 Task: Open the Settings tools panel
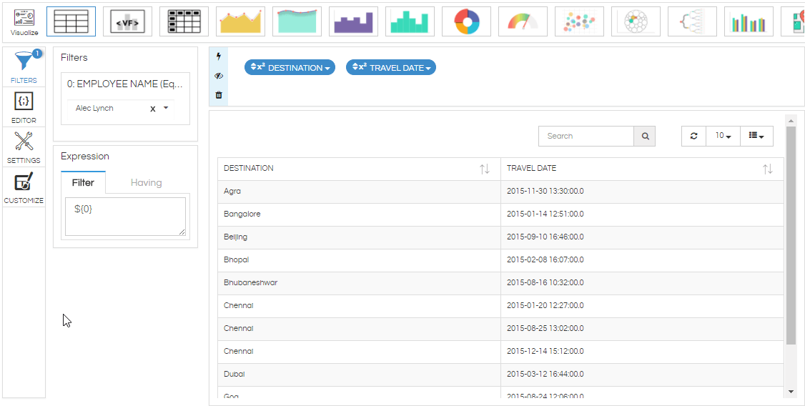click(24, 147)
